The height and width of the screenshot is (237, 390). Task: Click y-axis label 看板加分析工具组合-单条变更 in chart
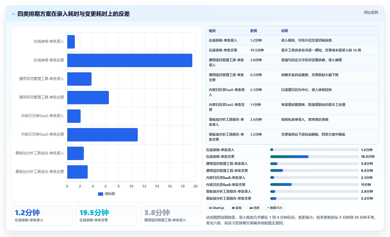(x=40, y=172)
